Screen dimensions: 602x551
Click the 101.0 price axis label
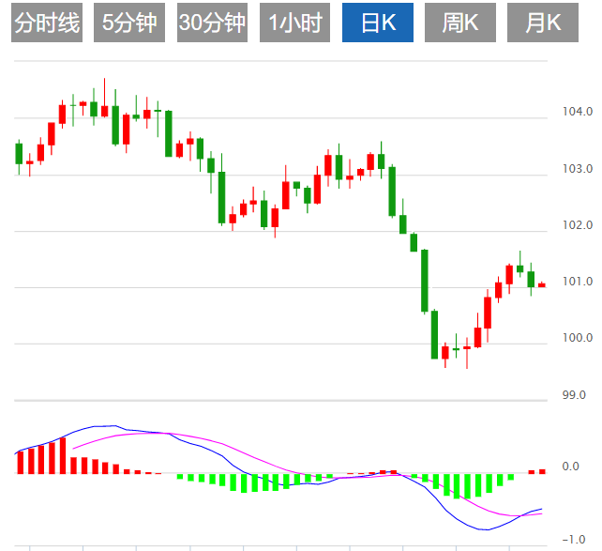[x=577, y=282]
